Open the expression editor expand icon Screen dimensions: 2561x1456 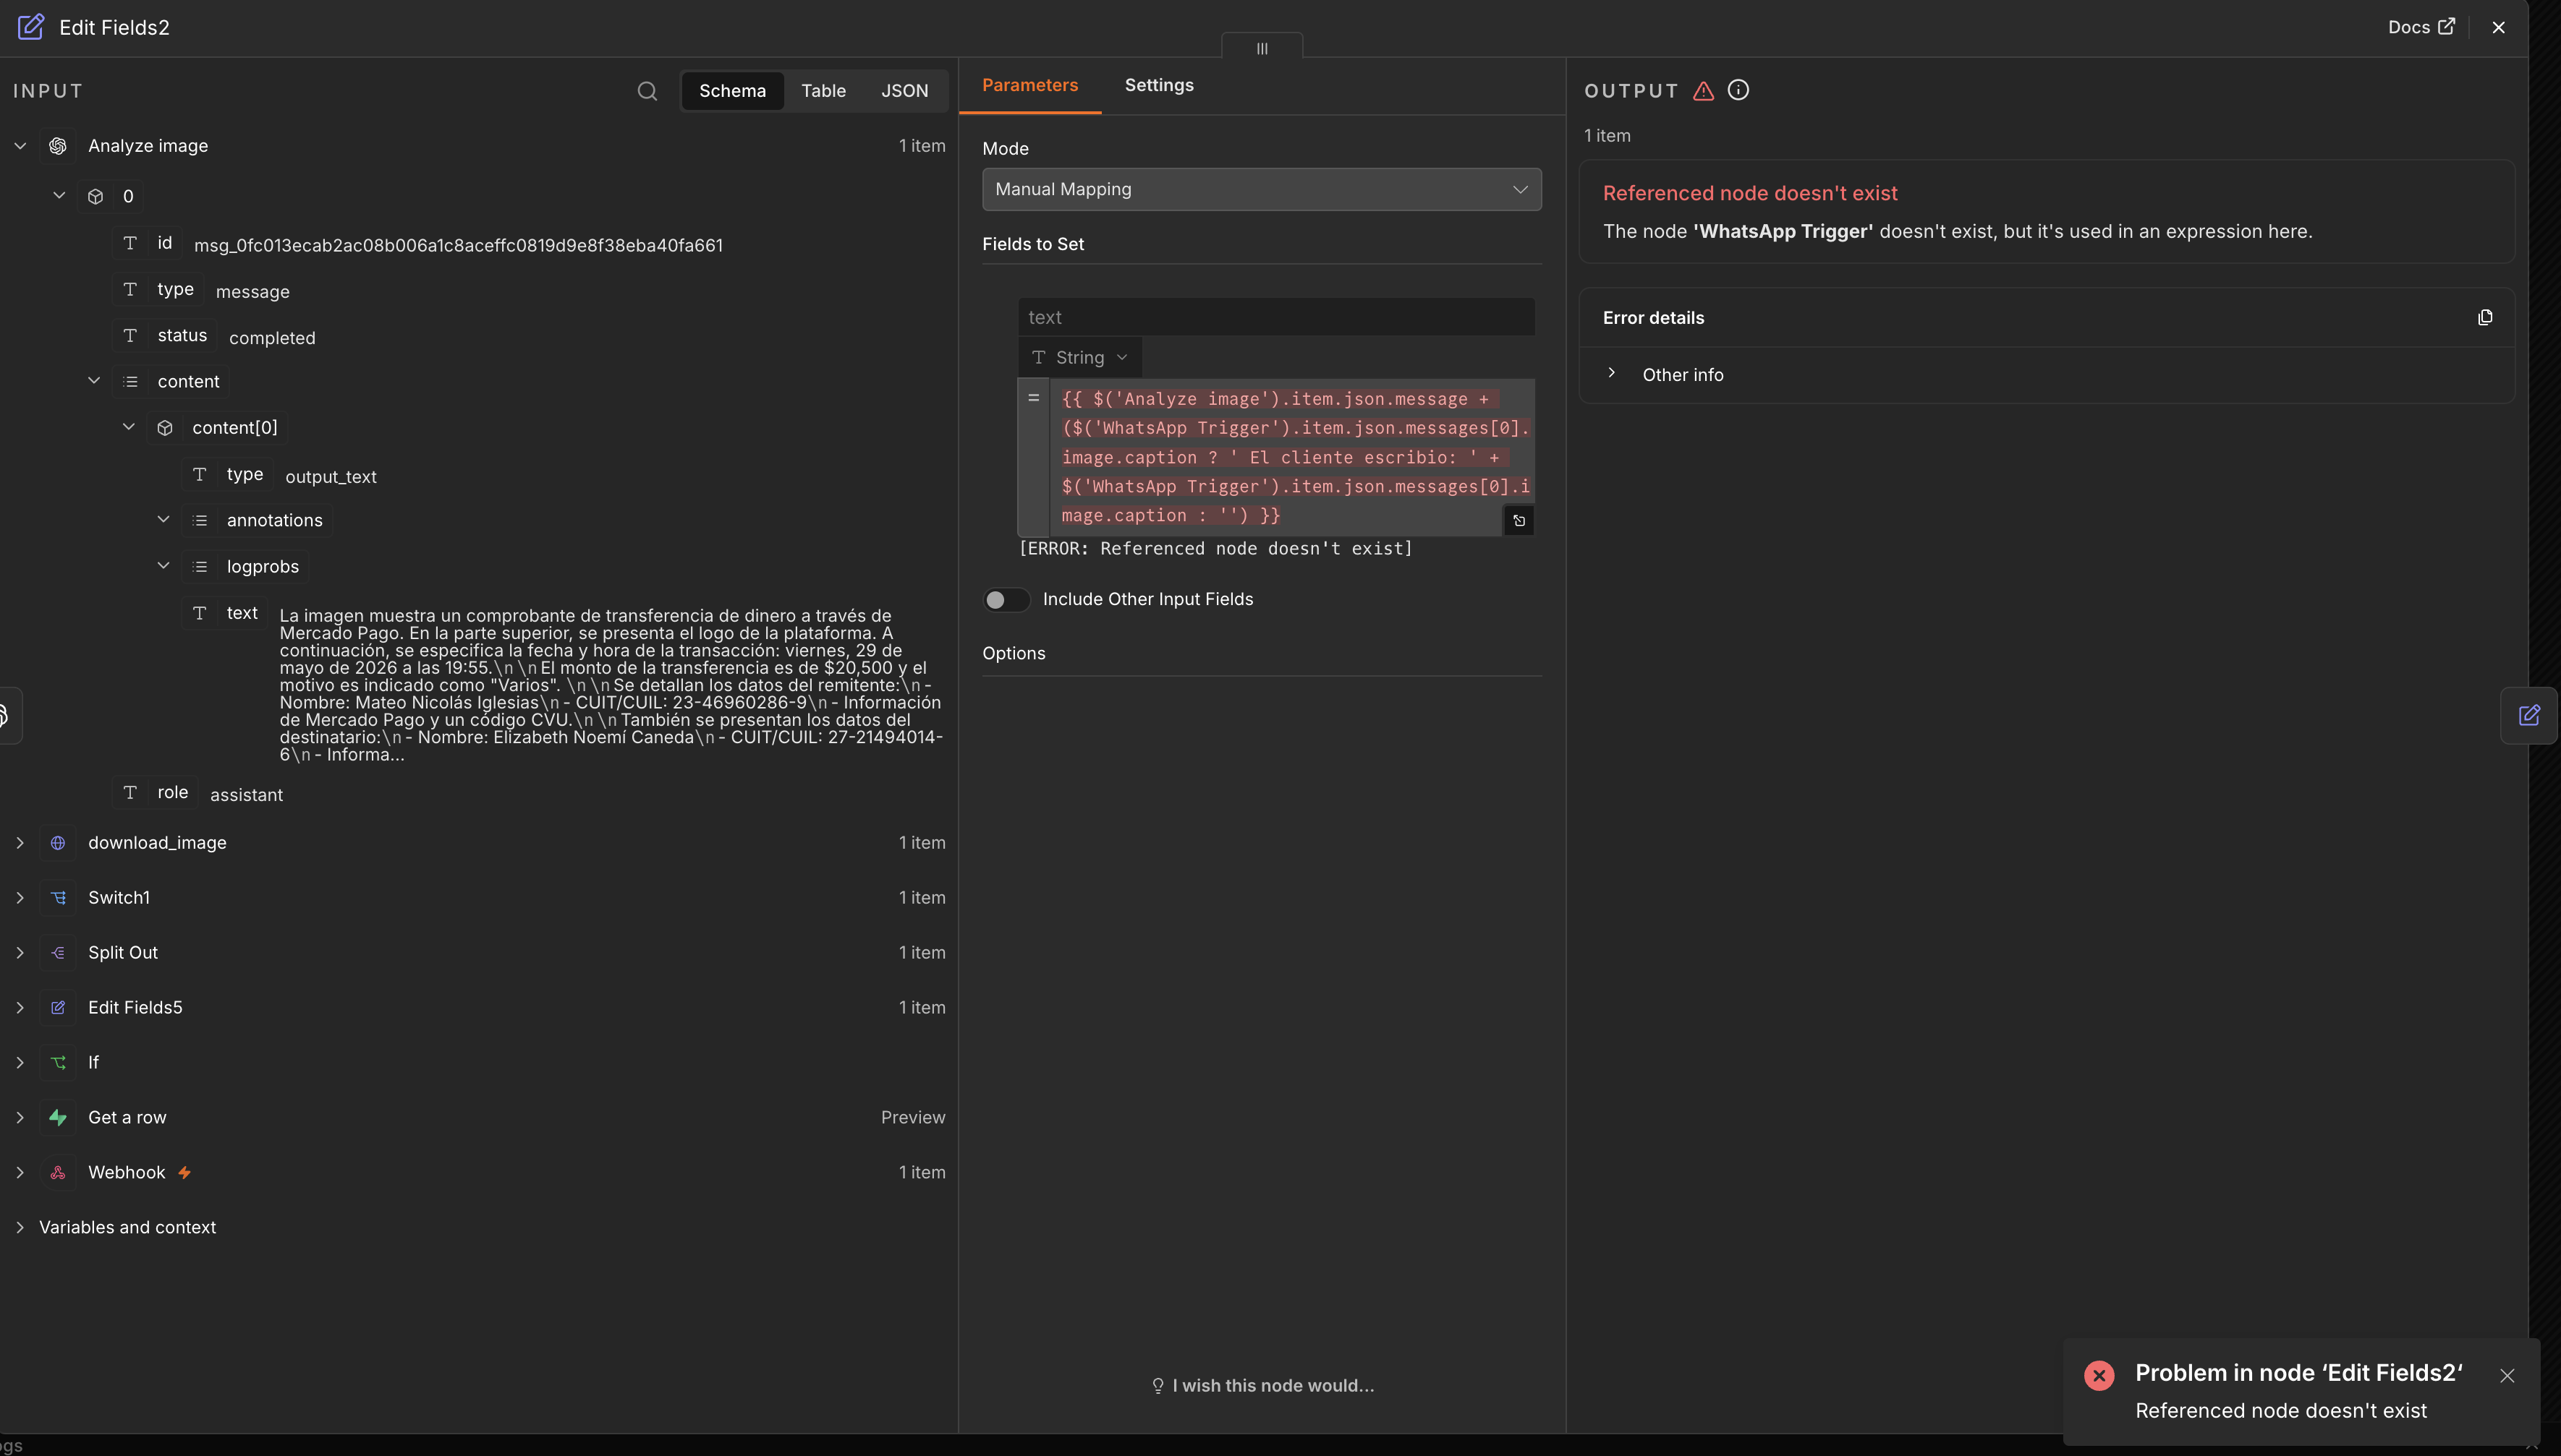tap(1519, 520)
